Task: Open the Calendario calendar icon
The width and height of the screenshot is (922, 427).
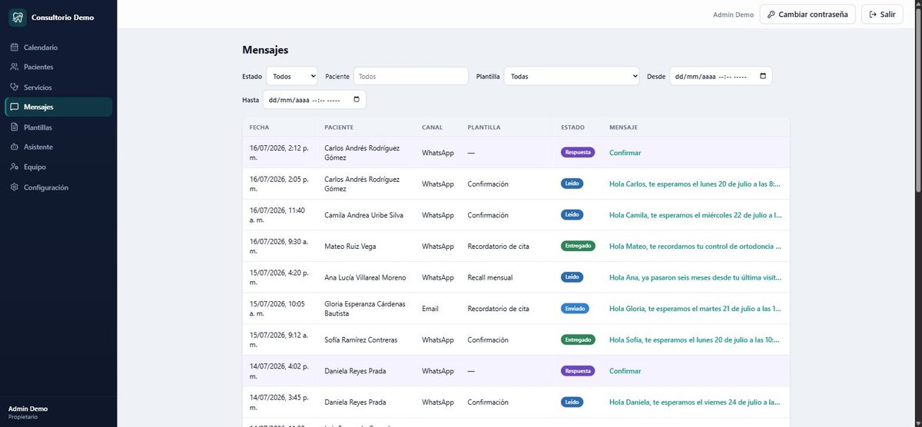Action: [x=15, y=48]
